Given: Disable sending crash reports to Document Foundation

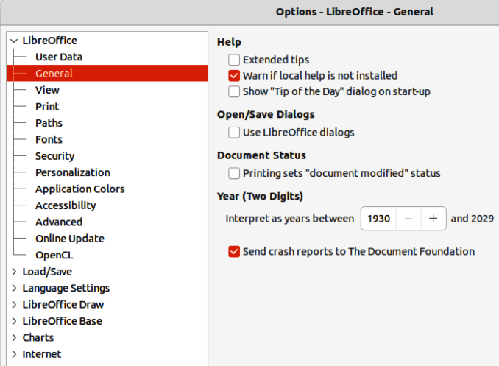Looking at the screenshot, I should pyautogui.click(x=234, y=252).
